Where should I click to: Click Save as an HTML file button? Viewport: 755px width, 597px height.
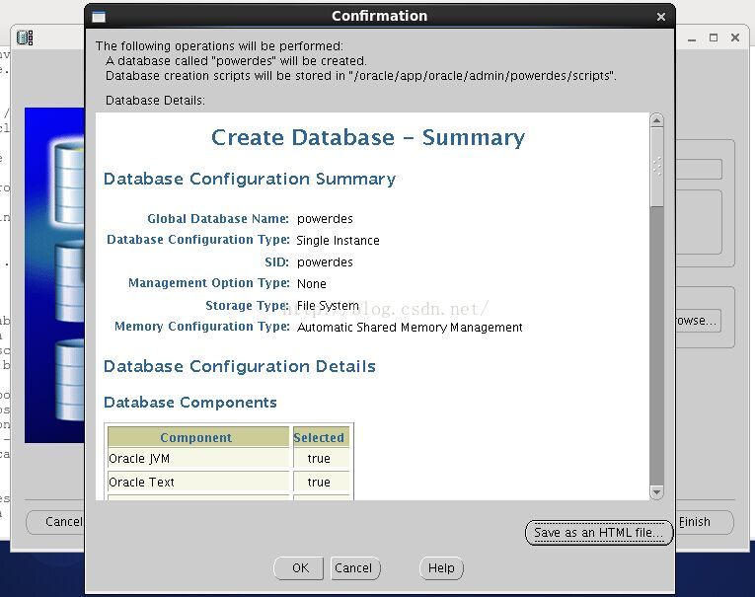pyautogui.click(x=598, y=533)
